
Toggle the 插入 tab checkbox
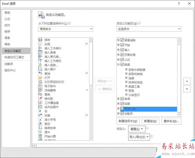coord(122,50)
